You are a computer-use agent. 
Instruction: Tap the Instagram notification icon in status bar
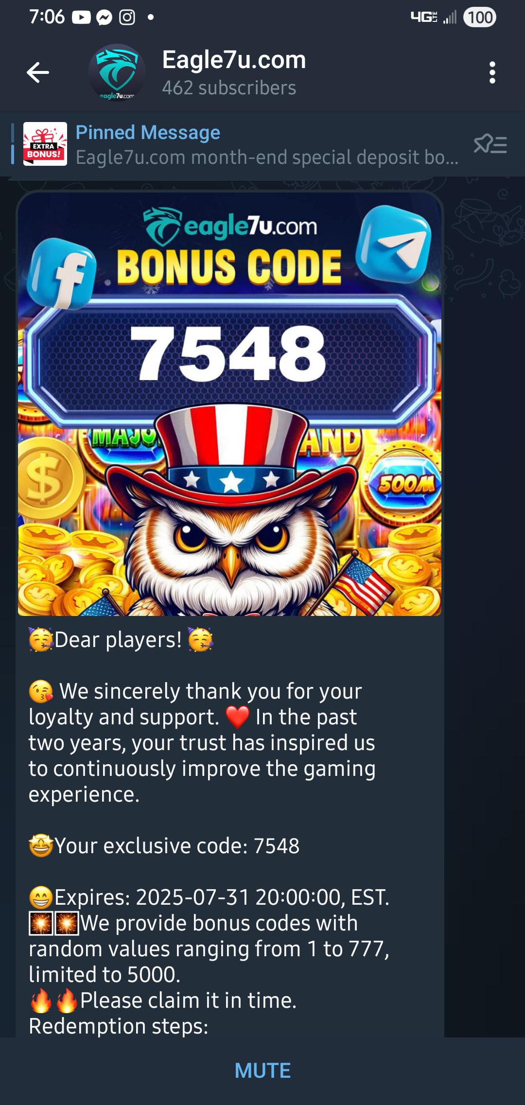[127, 18]
